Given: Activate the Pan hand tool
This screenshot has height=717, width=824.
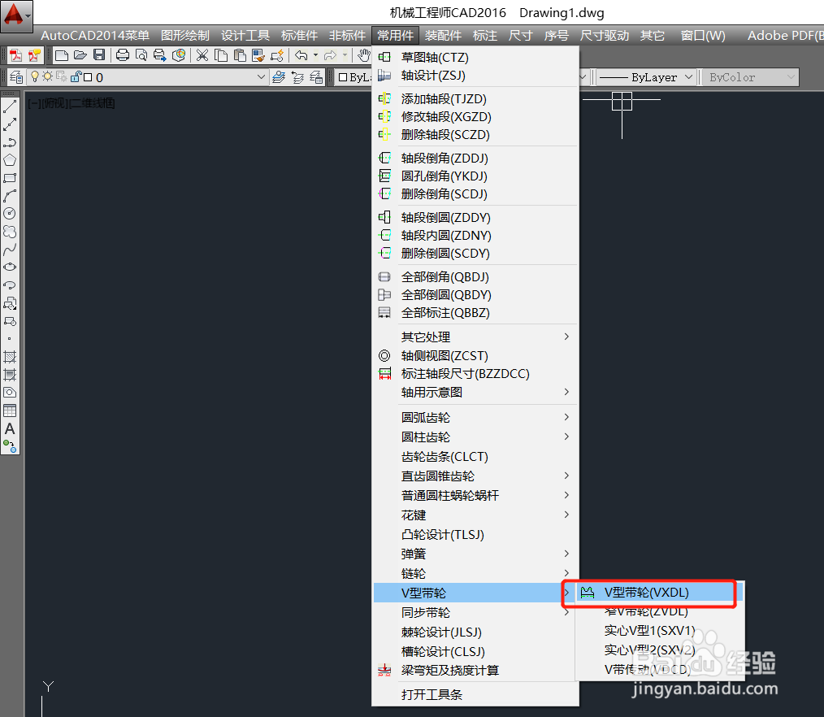Looking at the screenshot, I should pos(364,55).
